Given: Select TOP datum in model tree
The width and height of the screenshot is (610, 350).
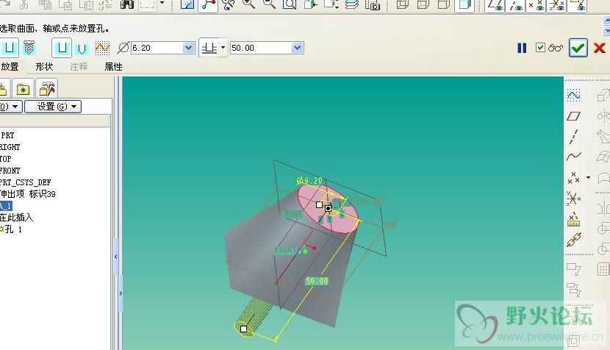Looking at the screenshot, I should coord(5,159).
